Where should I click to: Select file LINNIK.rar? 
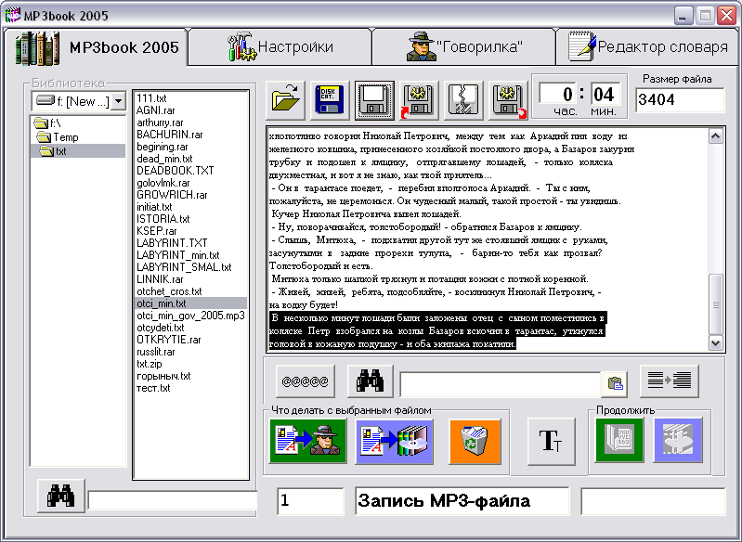[160, 279]
